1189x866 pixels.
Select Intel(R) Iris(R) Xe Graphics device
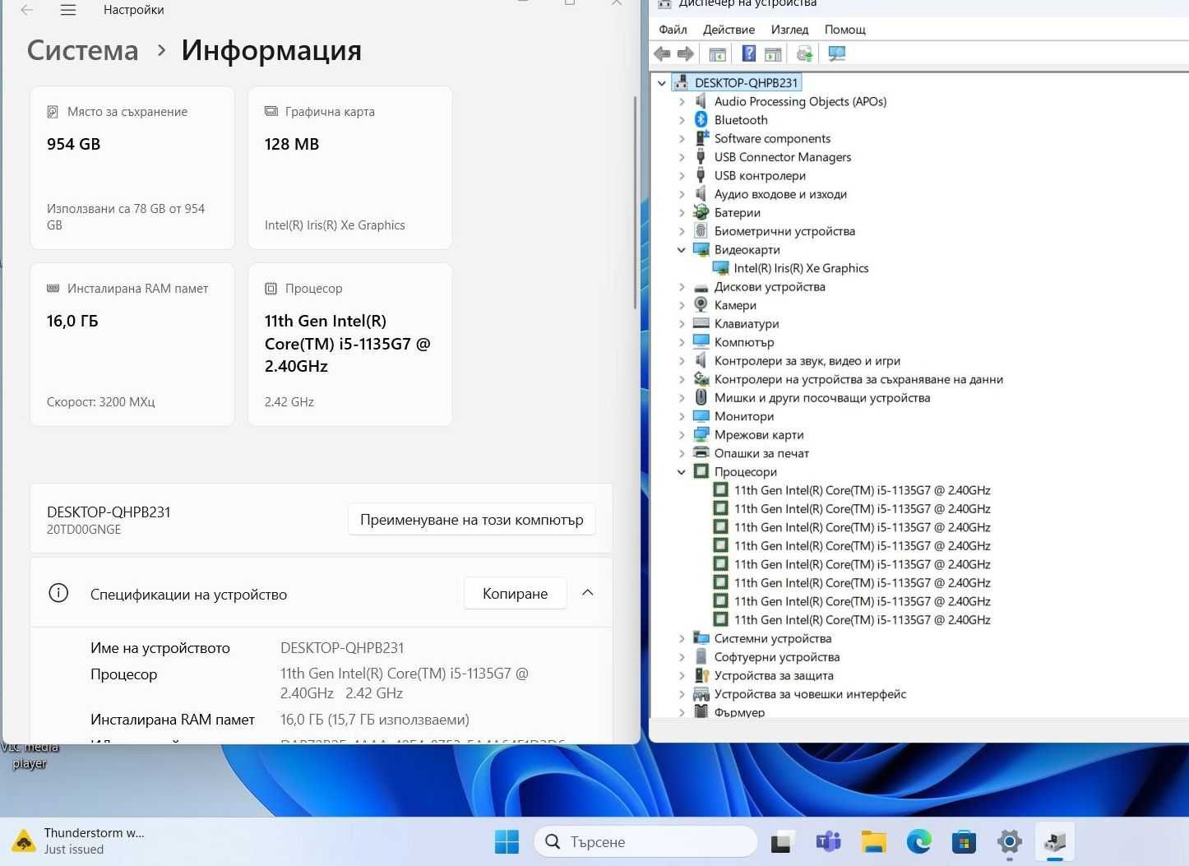pos(801,268)
